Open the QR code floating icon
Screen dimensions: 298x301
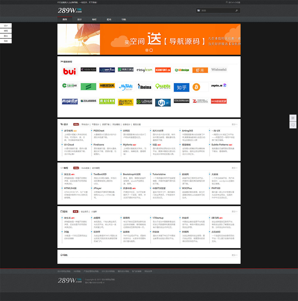tap(293, 118)
